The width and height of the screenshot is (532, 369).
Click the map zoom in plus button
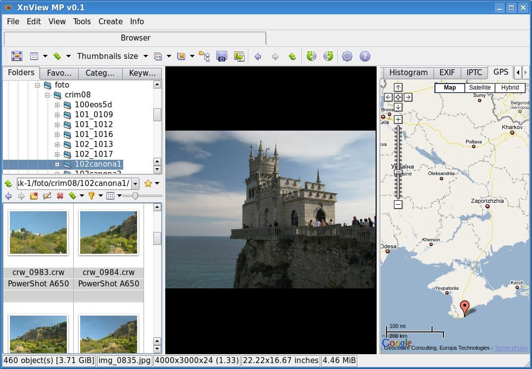click(398, 120)
